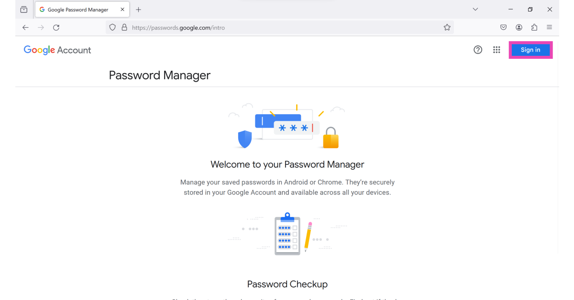Click the forward navigation arrow
The width and height of the screenshot is (574, 300).
(41, 28)
